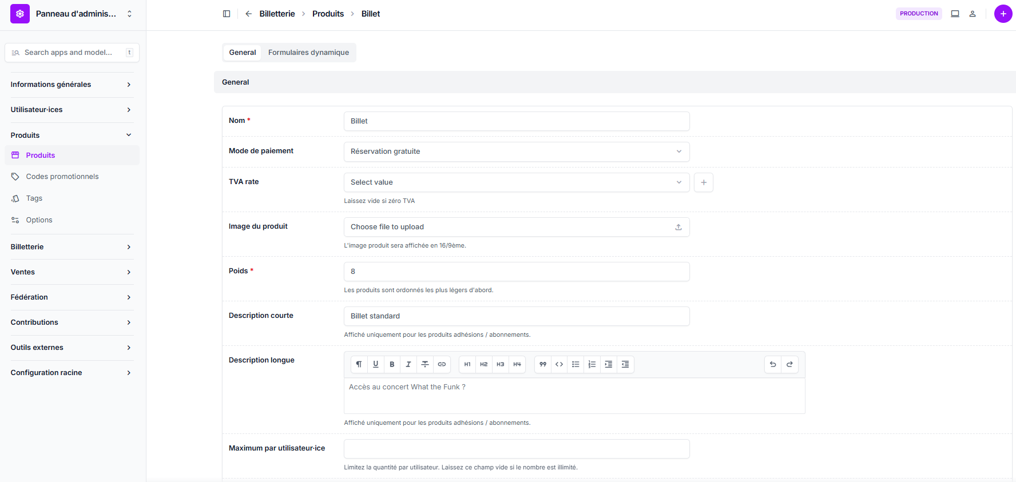The height and width of the screenshot is (482, 1016).
Task: Switch to the Formulaires dynamique tab
Action: click(308, 53)
